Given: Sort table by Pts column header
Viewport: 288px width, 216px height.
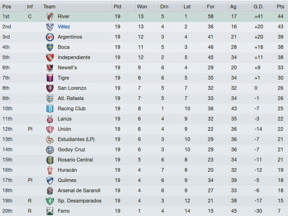Looking at the screenshot, I should click(x=281, y=7).
